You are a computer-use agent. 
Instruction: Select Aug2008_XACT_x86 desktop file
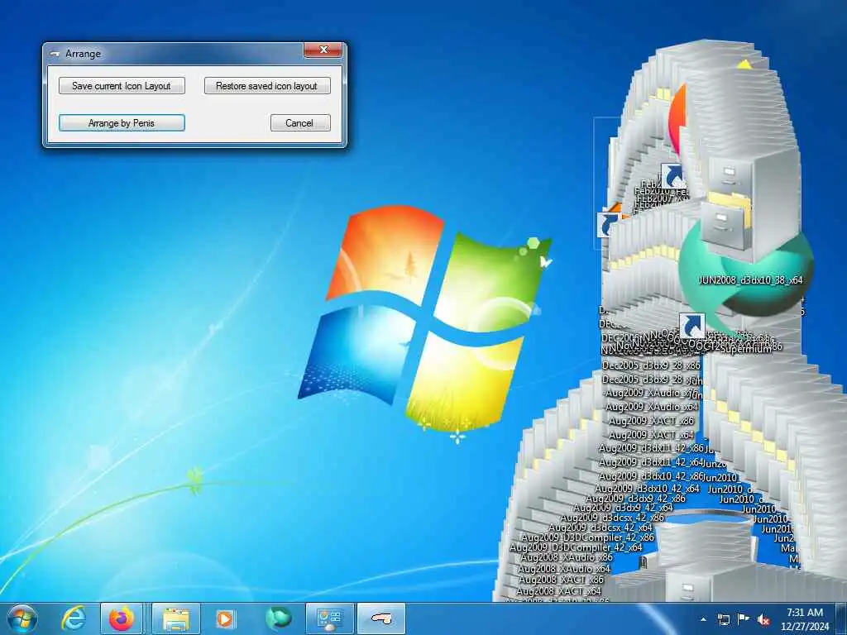click(562, 580)
